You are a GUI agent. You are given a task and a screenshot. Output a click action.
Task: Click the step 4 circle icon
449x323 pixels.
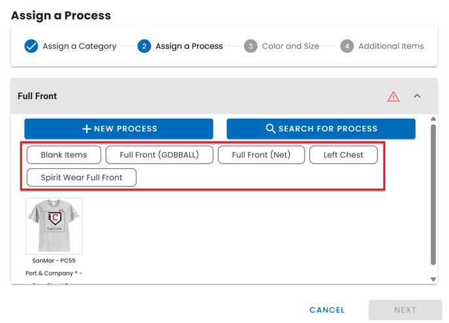347,46
